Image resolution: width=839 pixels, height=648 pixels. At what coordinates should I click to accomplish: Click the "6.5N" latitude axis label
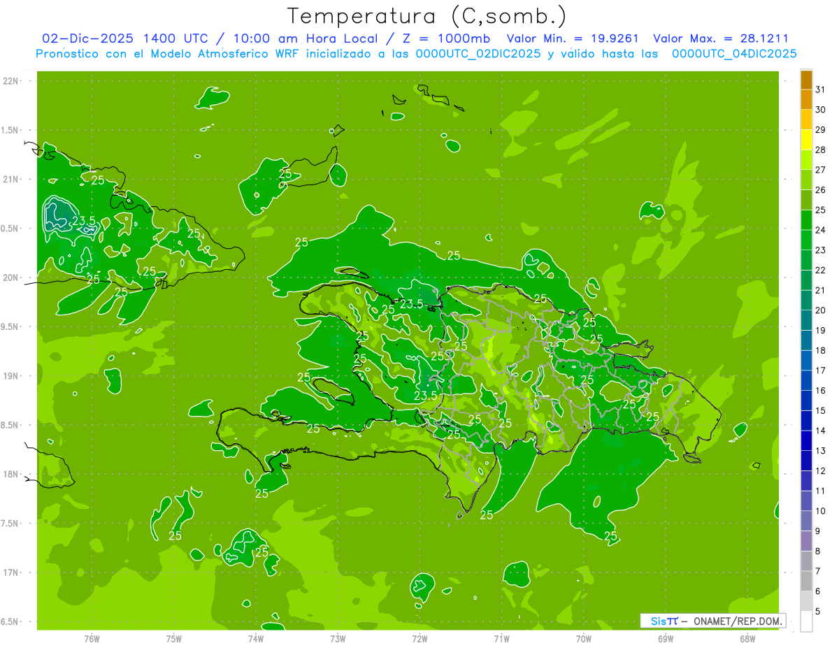pyautogui.click(x=10, y=621)
